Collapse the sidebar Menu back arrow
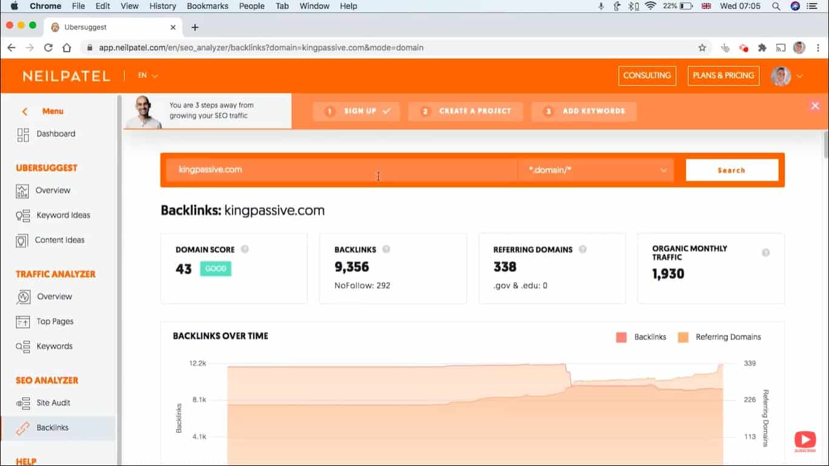This screenshot has height=466, width=829. [x=25, y=112]
